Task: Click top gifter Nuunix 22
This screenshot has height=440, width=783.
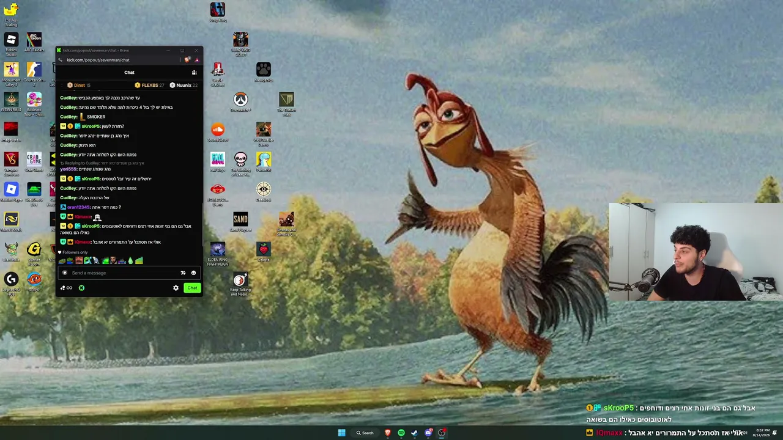Action: (184, 86)
